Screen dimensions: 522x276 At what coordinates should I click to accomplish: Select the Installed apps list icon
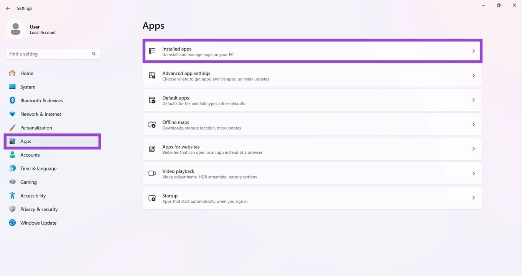(152, 51)
